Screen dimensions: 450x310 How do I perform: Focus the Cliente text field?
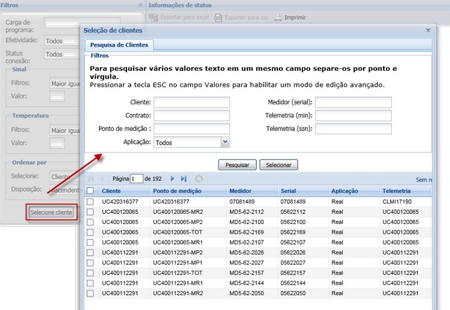(x=191, y=102)
